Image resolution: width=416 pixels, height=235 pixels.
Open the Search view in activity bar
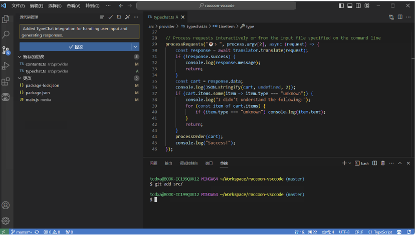coord(6,34)
